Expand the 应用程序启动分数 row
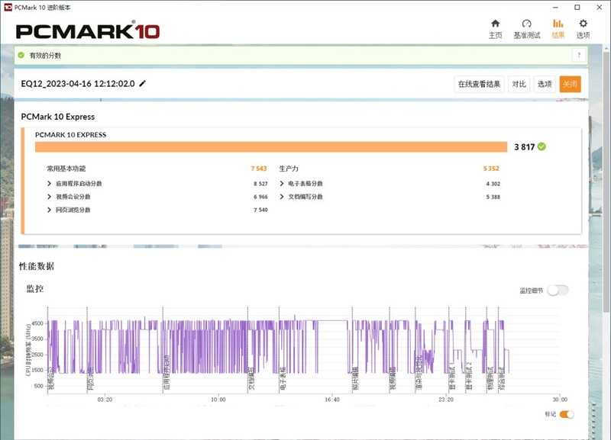Image resolution: width=611 pixels, height=440 pixels. tap(50, 184)
